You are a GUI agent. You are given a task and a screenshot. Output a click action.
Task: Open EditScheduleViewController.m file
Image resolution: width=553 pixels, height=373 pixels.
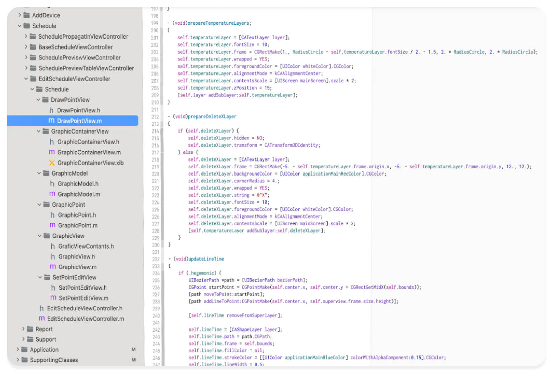coord(85,319)
